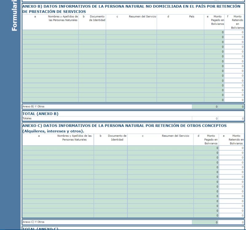246x230 pixels.
Task: Click first-row Resumen del Servicio field in Anexo B
Action: (x=131, y=32)
